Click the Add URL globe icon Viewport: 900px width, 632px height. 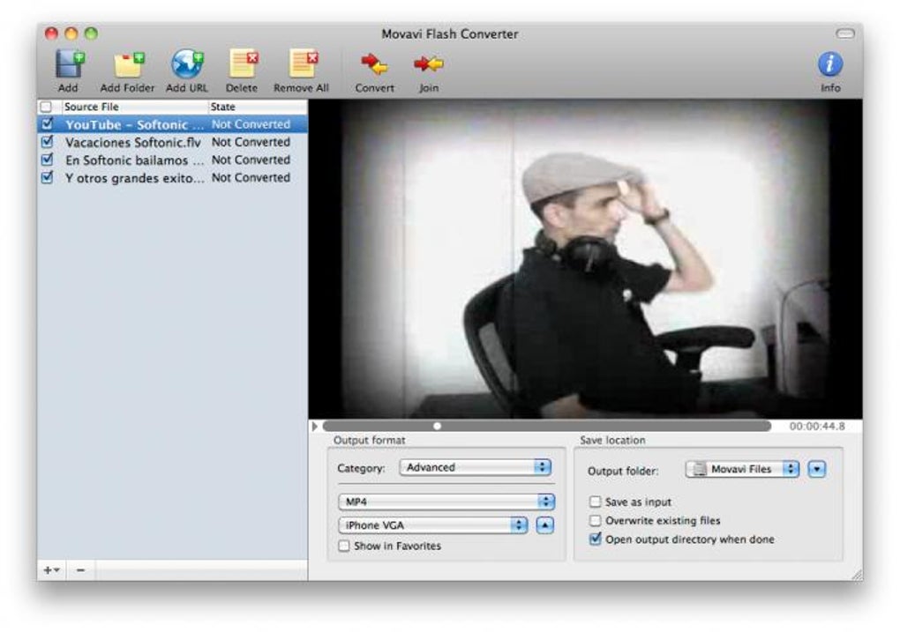click(x=188, y=64)
